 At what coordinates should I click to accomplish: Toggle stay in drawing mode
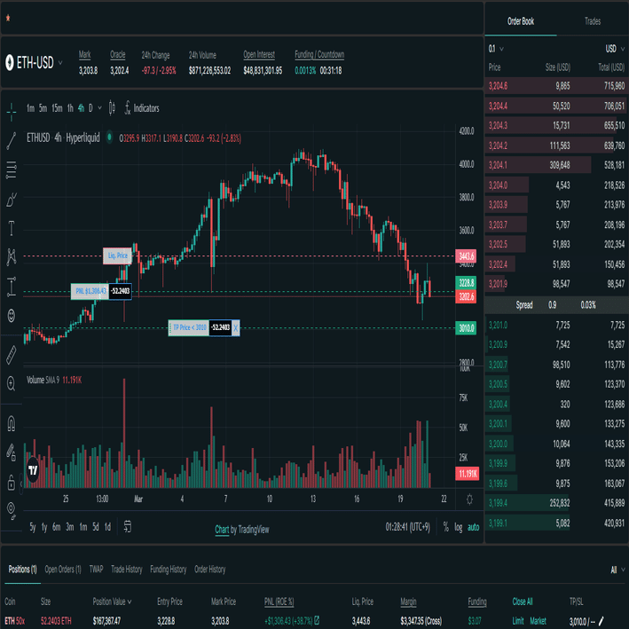12,452
